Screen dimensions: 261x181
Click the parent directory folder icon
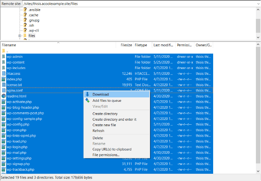point(4,51)
